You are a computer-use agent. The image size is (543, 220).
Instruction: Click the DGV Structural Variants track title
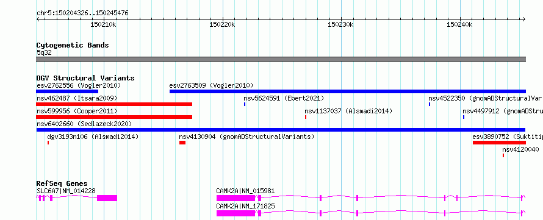point(85,78)
